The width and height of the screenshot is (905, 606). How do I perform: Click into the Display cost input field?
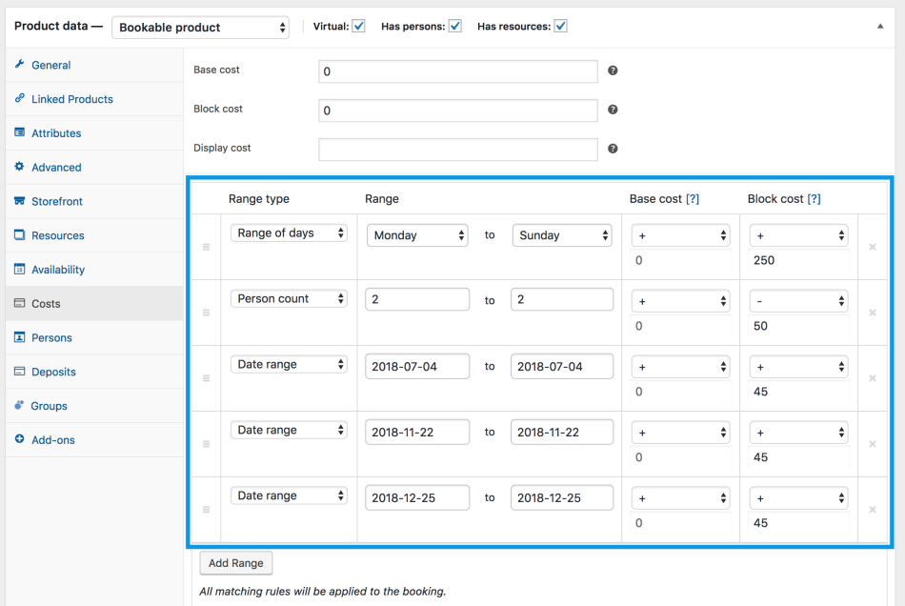(457, 150)
